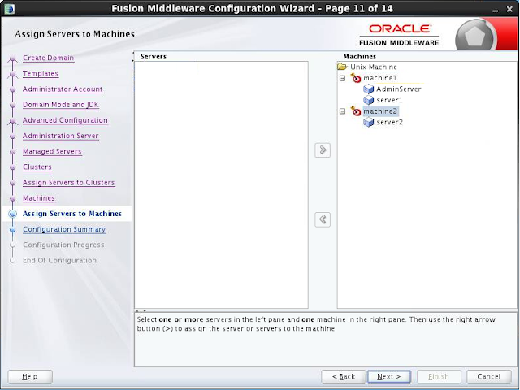This screenshot has width=520, height=390.
Task: Click the Next button
Action: click(x=389, y=376)
